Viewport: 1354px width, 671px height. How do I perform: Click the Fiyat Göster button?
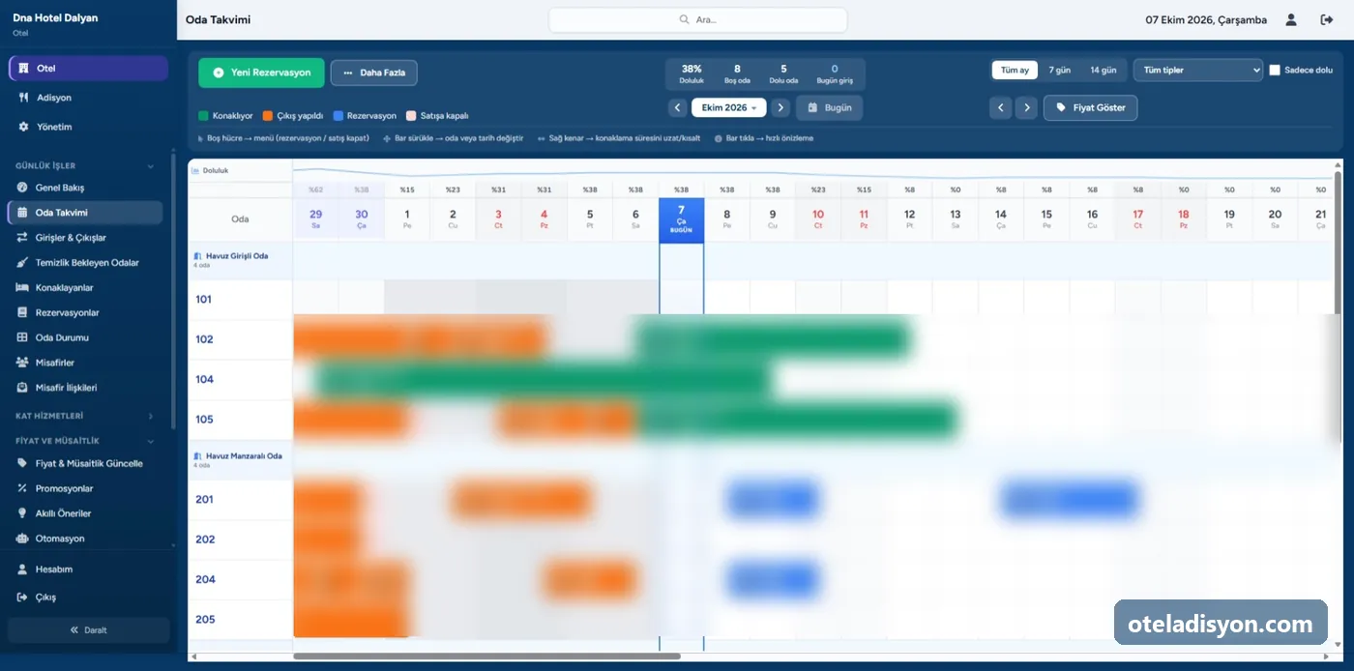(1090, 107)
